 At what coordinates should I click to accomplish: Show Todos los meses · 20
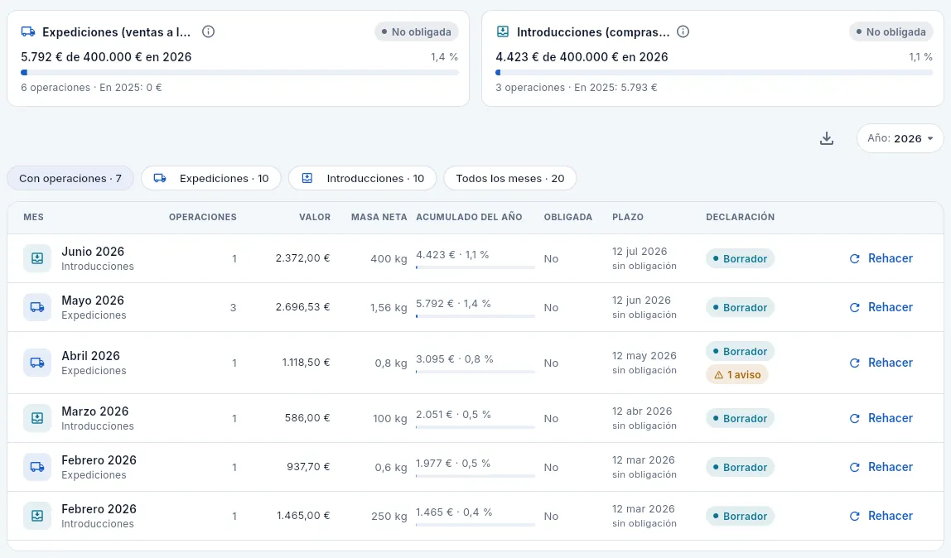coord(510,179)
